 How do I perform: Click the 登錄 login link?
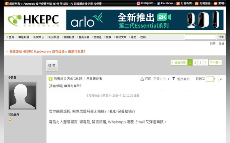pos(221,43)
